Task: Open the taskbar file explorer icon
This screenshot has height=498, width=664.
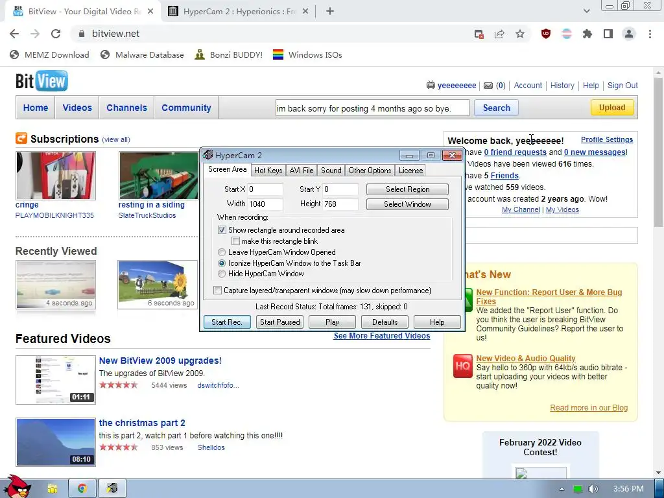Action: (x=53, y=488)
